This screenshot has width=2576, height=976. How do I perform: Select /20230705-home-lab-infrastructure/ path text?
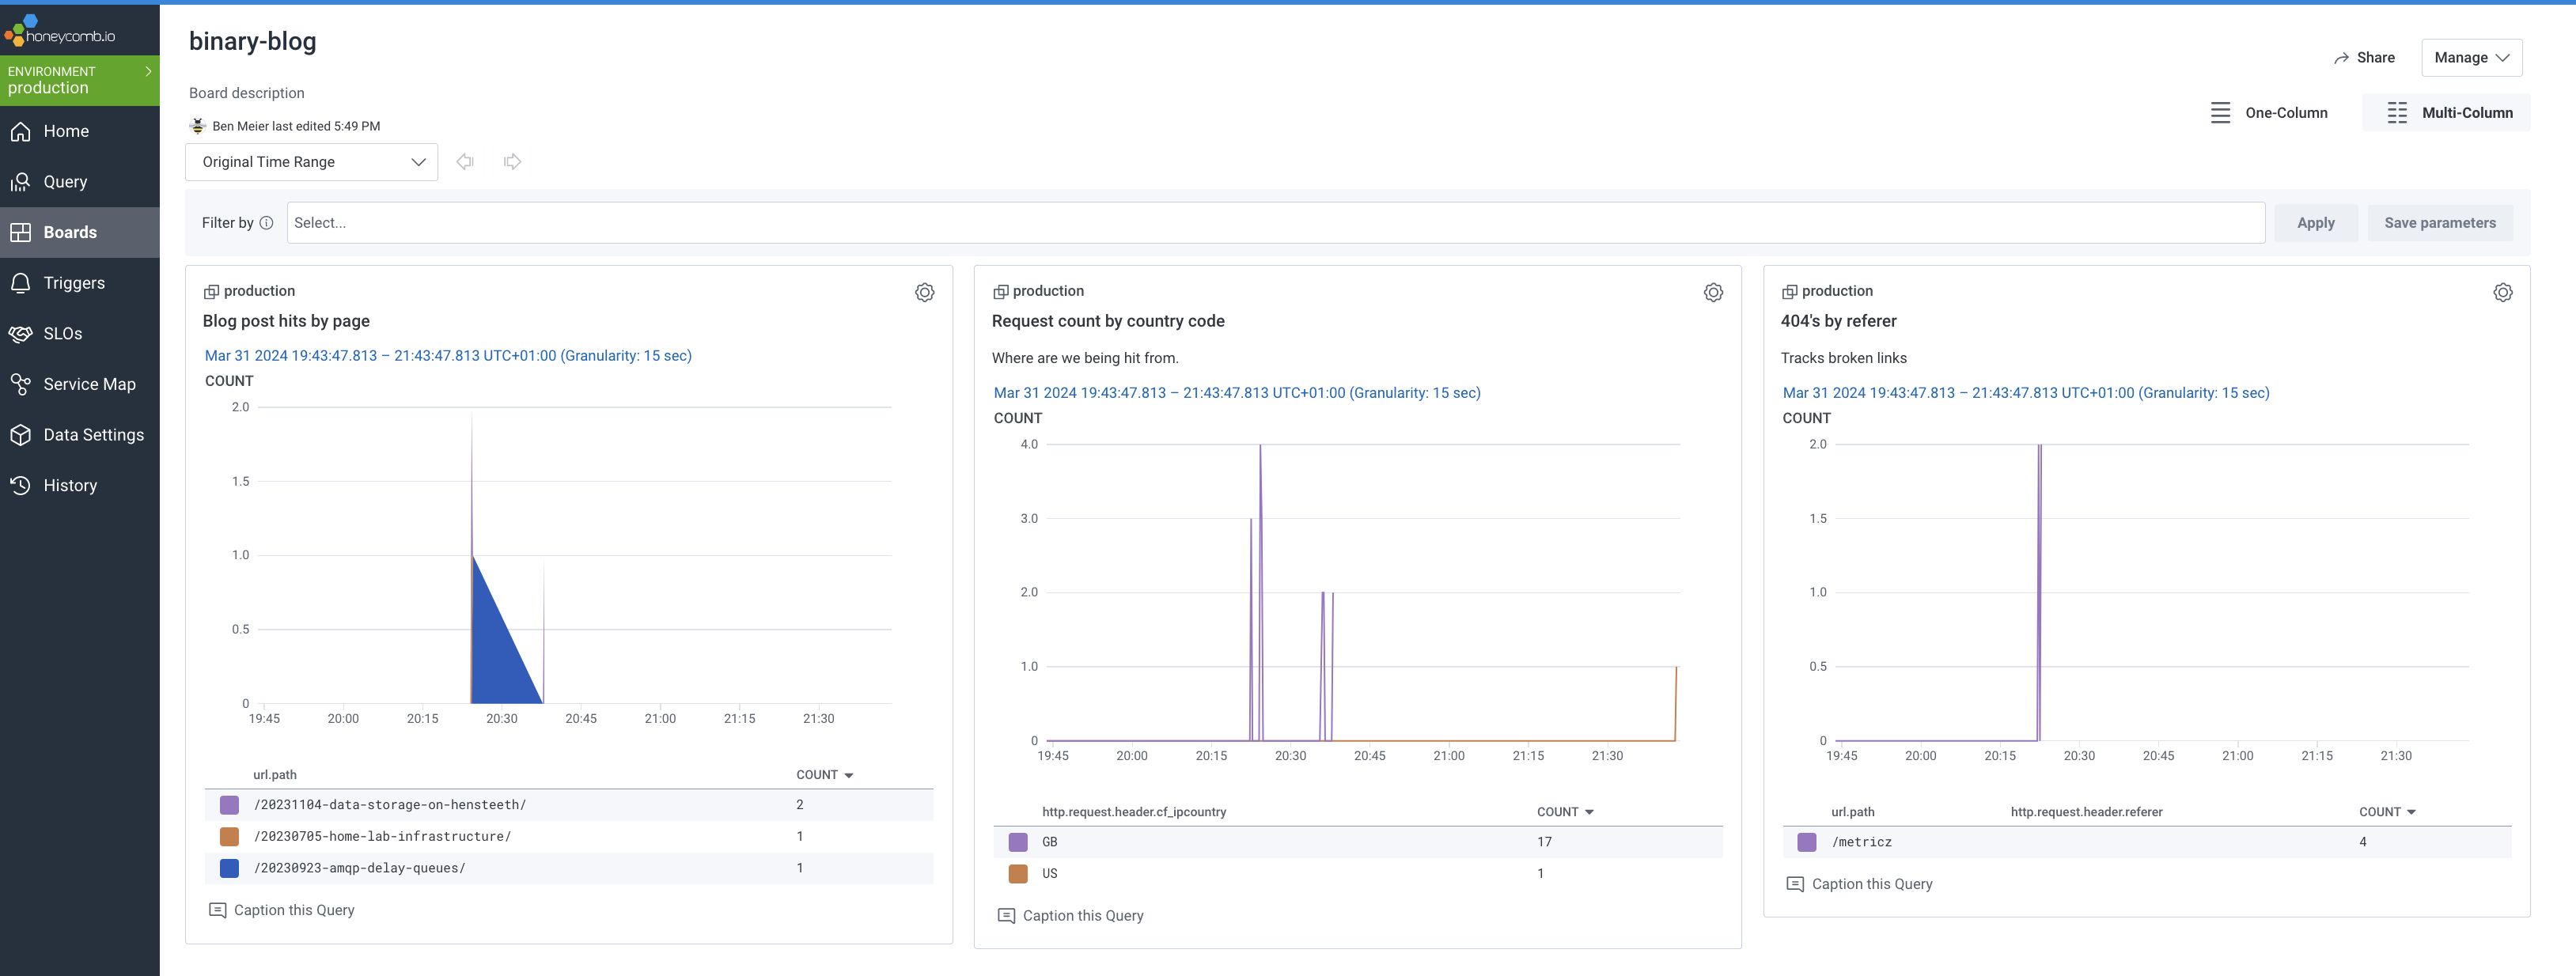382,837
